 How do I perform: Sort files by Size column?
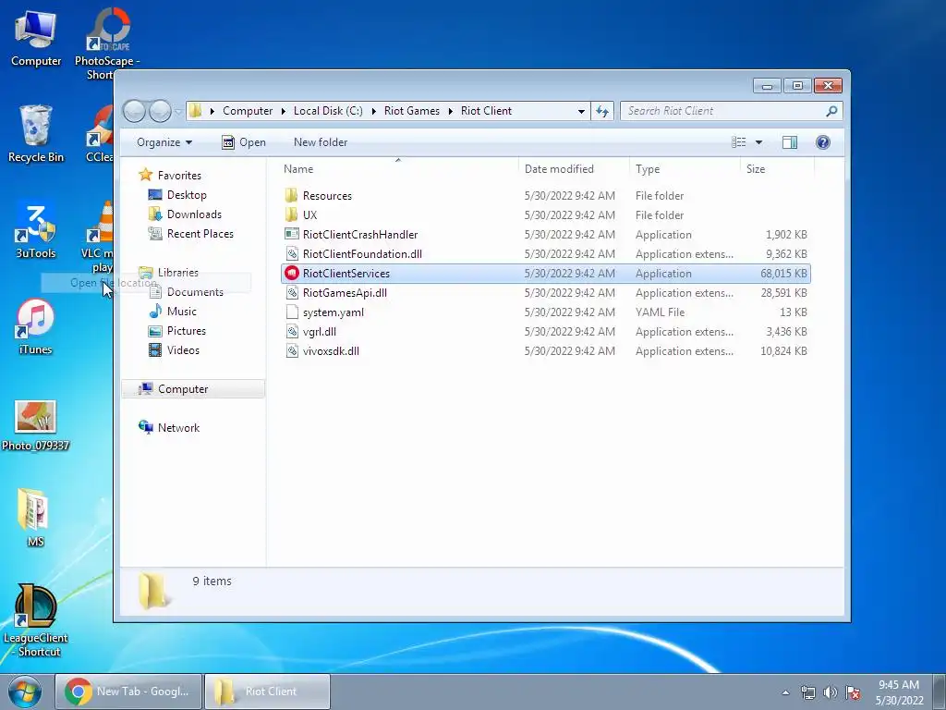pyautogui.click(x=777, y=169)
